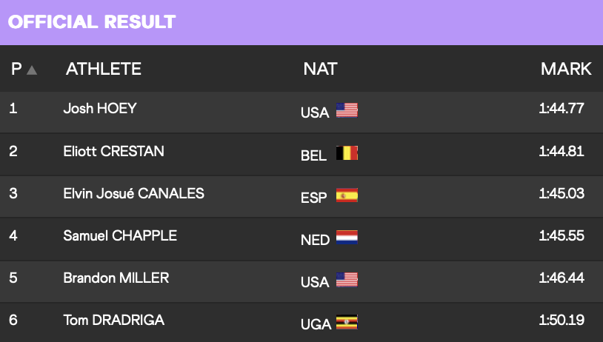Click the Spain flag icon
This screenshot has height=342, width=603.
(x=347, y=195)
